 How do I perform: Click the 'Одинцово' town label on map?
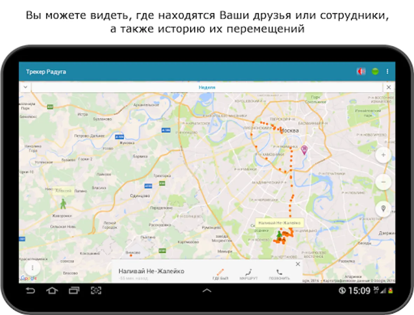(140, 196)
